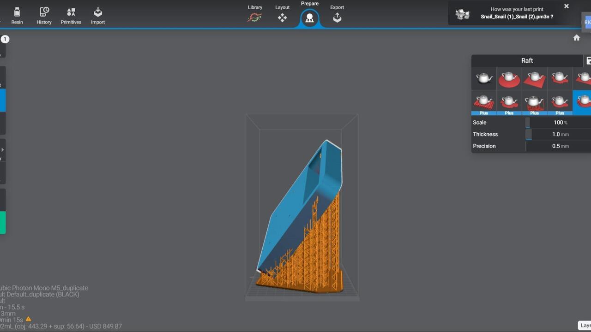591x332 pixels.
Task: Click the print time warning triangle
Action: click(x=29, y=319)
